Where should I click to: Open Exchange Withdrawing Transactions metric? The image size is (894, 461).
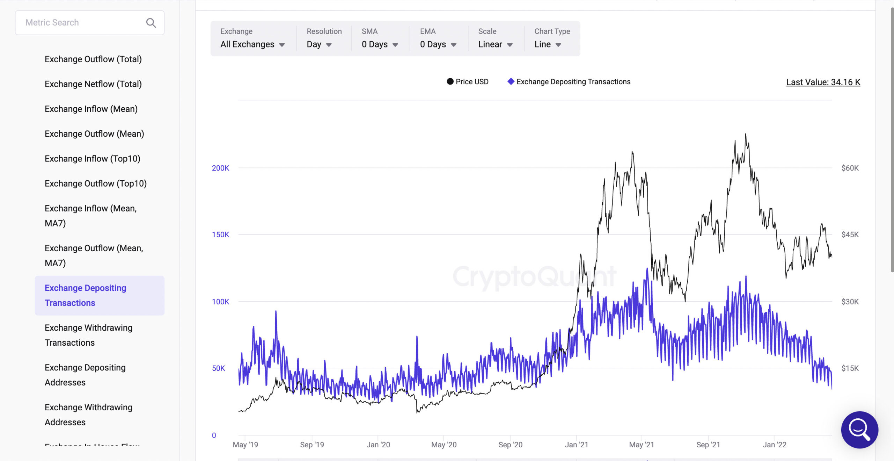coord(89,335)
